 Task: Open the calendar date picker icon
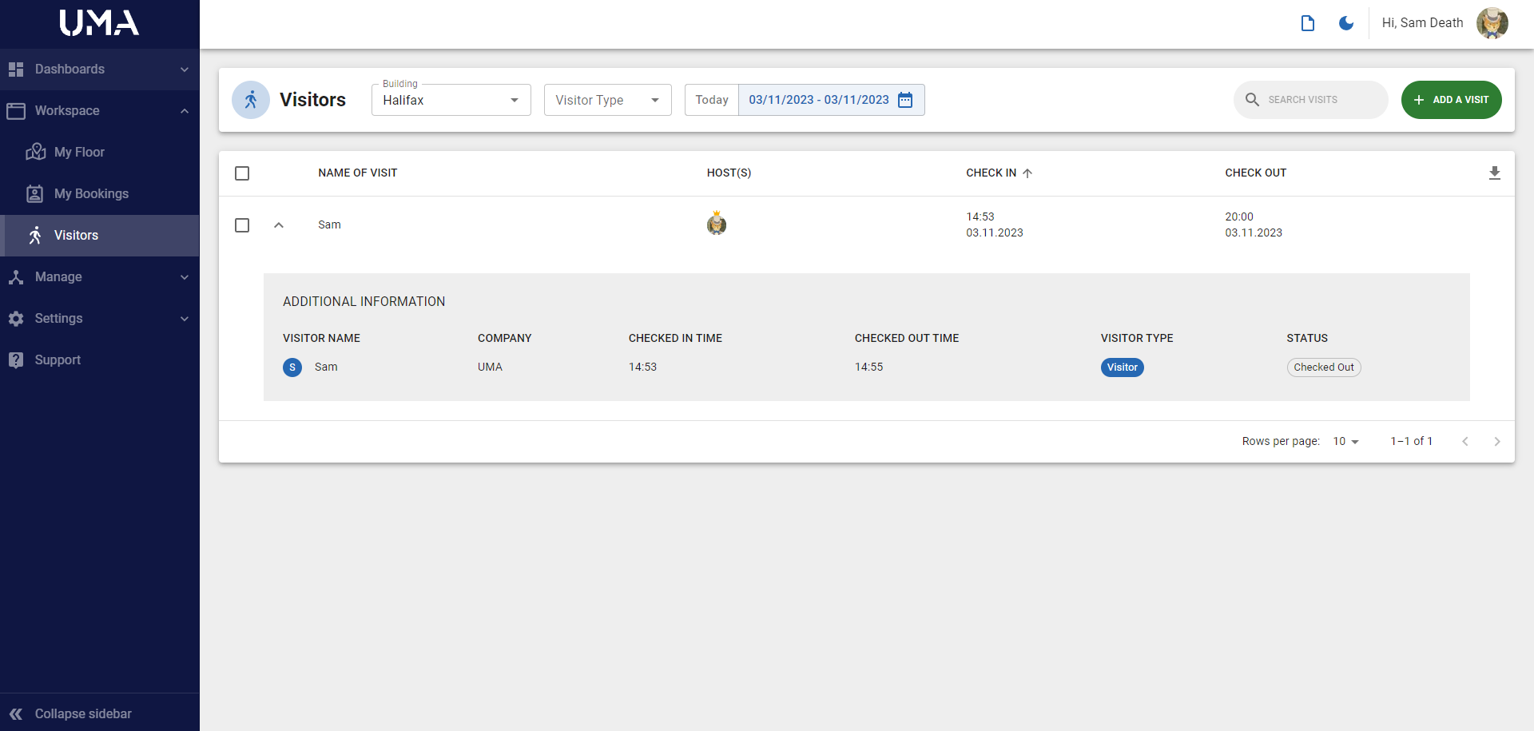pyautogui.click(x=905, y=100)
